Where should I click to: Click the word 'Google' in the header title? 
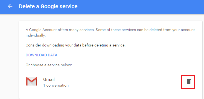tap(49, 6)
